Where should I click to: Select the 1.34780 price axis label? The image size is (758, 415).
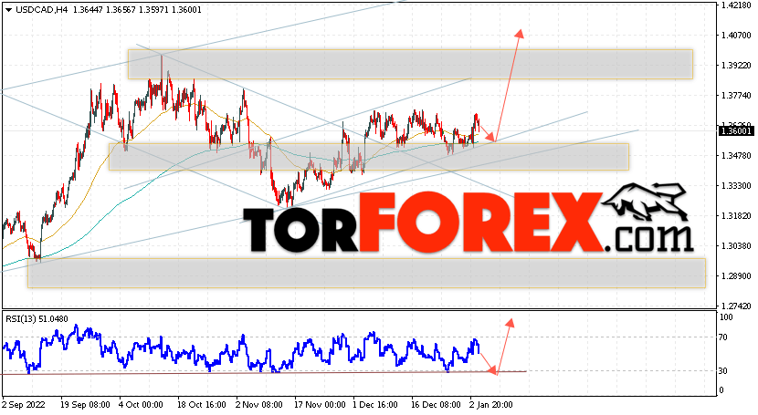point(736,155)
